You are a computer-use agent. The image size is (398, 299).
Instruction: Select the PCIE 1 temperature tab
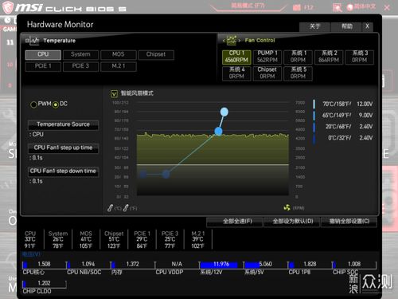pos(43,66)
